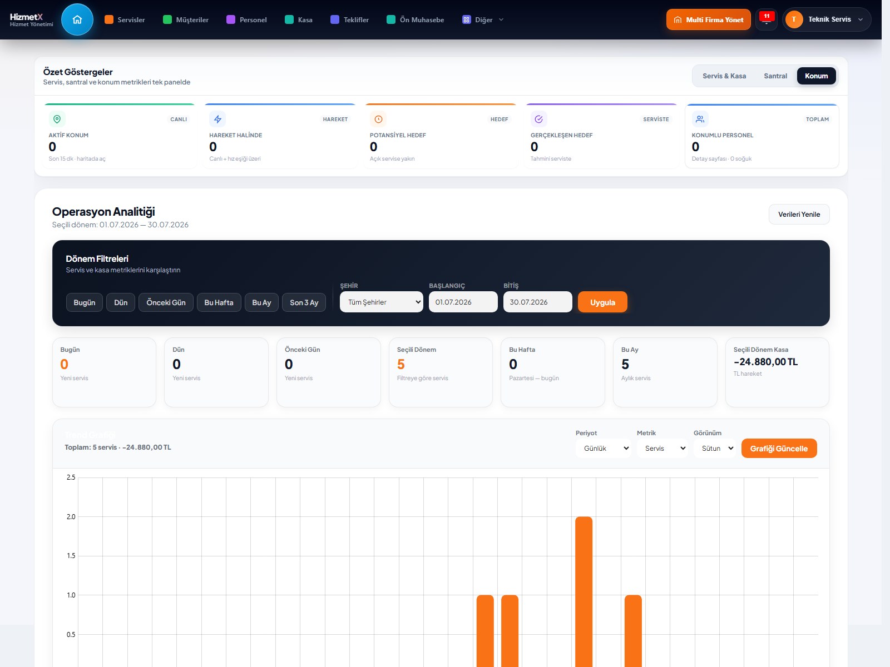Click the Multi Firma Yönet button
Viewport: 890px width, 667px height.
tap(708, 19)
